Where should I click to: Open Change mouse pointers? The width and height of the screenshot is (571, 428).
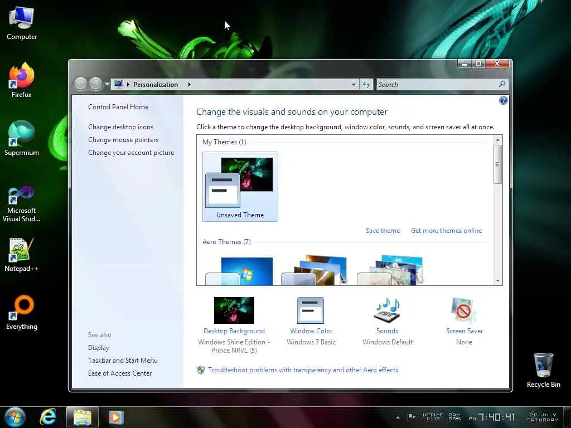[123, 140]
